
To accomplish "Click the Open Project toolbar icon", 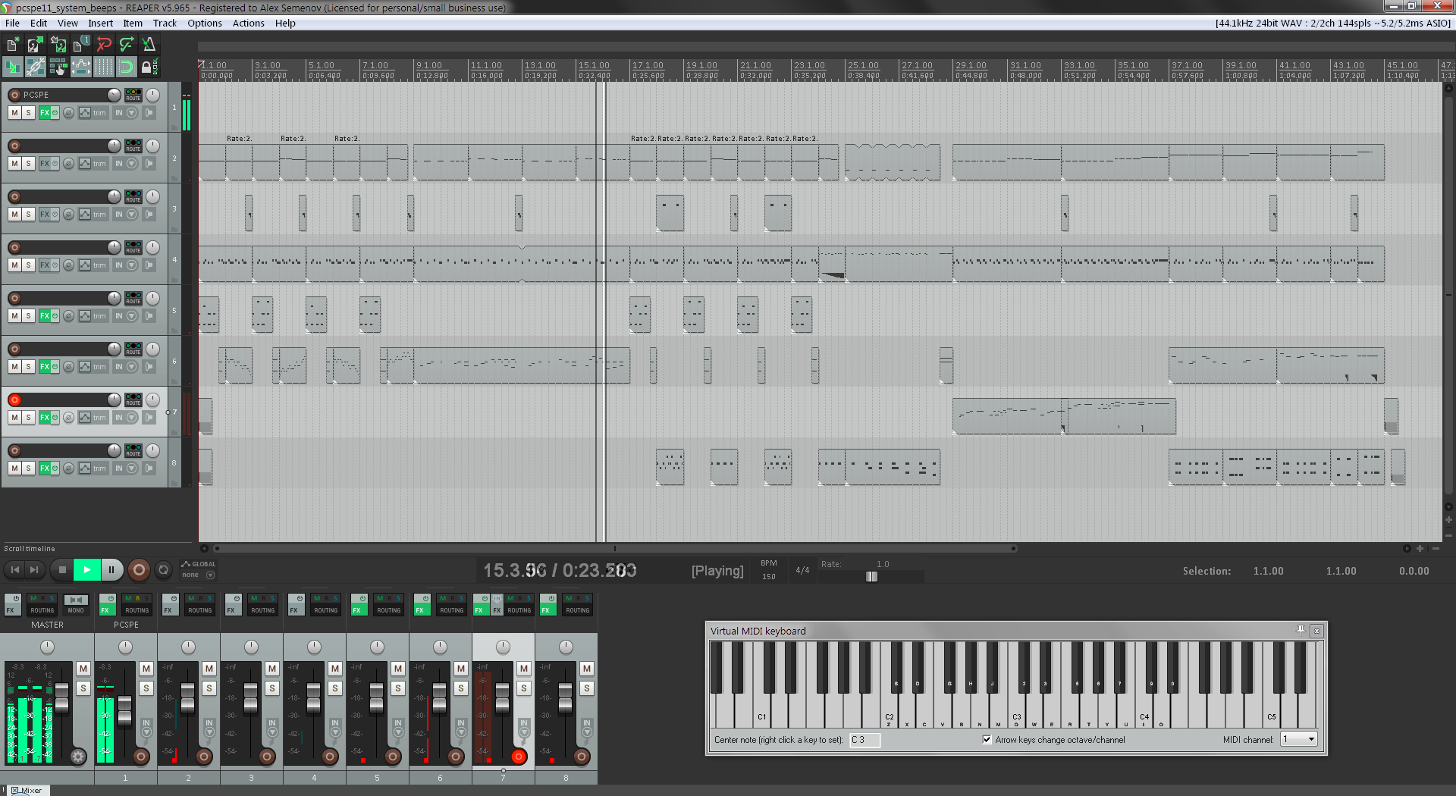I will [35, 45].
